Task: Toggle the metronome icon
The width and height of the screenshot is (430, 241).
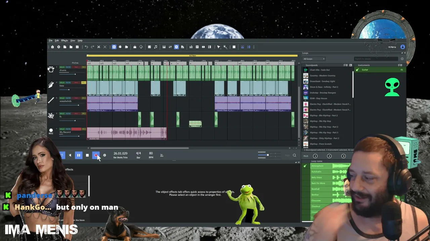Action: [x=162, y=155]
